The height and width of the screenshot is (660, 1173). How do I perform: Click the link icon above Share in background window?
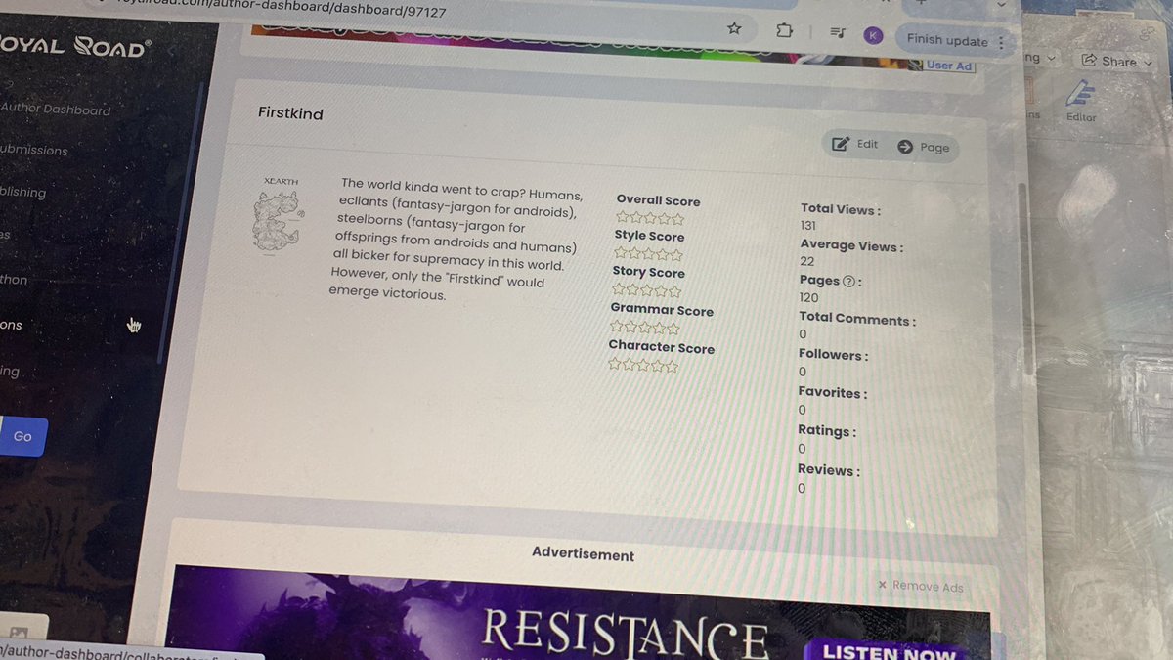[1148, 33]
